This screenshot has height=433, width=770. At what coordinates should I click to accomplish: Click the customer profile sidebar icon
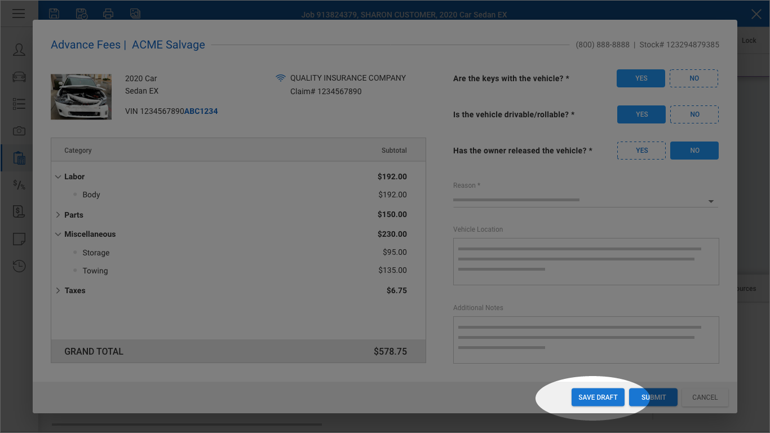(x=19, y=50)
